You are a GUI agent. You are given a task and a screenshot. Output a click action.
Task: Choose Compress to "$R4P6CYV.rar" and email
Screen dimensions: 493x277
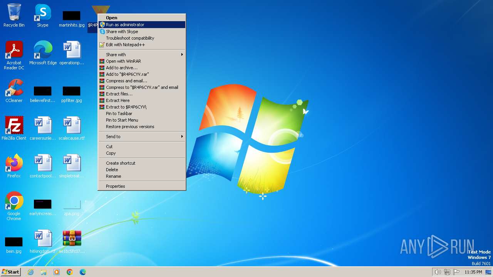142,87
